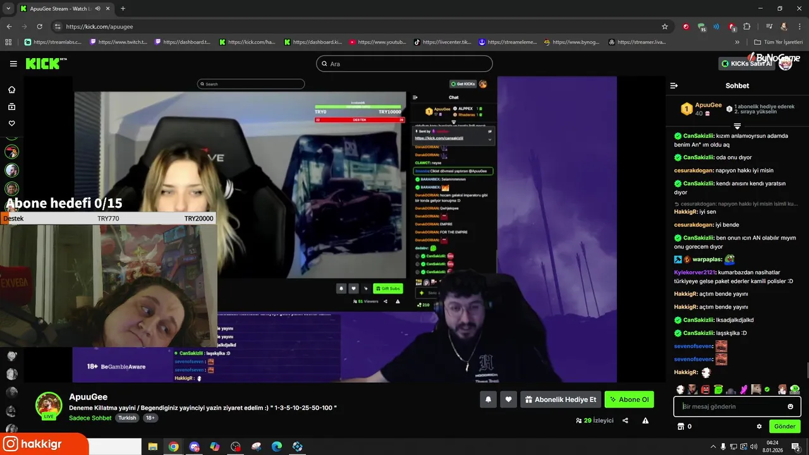Click the Abone Ol button
809x455 pixels.
click(629, 399)
